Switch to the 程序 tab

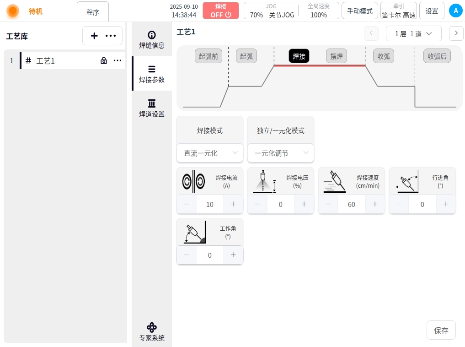[x=93, y=12]
